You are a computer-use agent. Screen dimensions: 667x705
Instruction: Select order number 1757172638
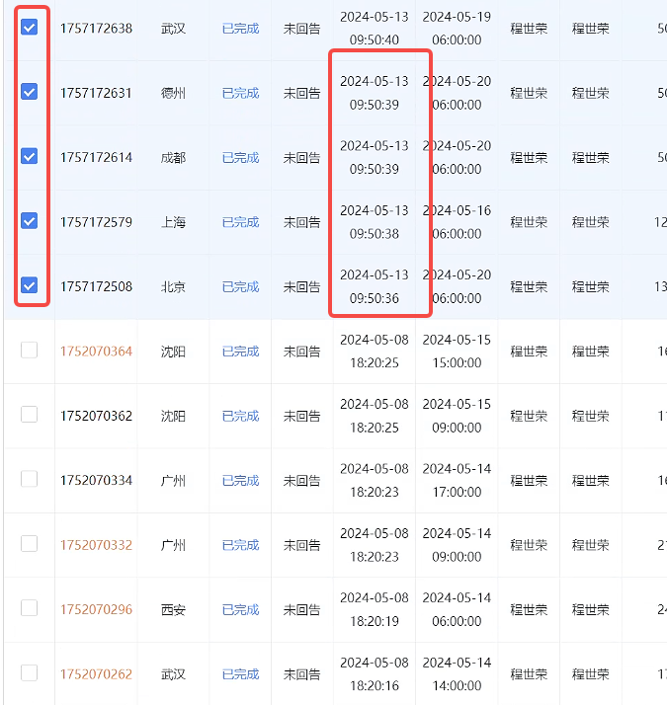click(96, 29)
